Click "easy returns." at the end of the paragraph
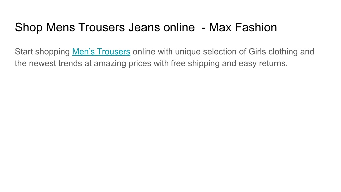Viewport: 341px width, 192px height. pyautogui.click(x=263, y=64)
